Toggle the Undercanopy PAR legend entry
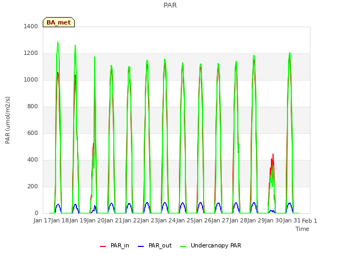Image resolution: width=342 pixels, height=256 pixels. coord(211,245)
